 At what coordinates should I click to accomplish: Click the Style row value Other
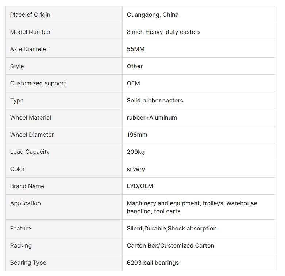pos(135,66)
